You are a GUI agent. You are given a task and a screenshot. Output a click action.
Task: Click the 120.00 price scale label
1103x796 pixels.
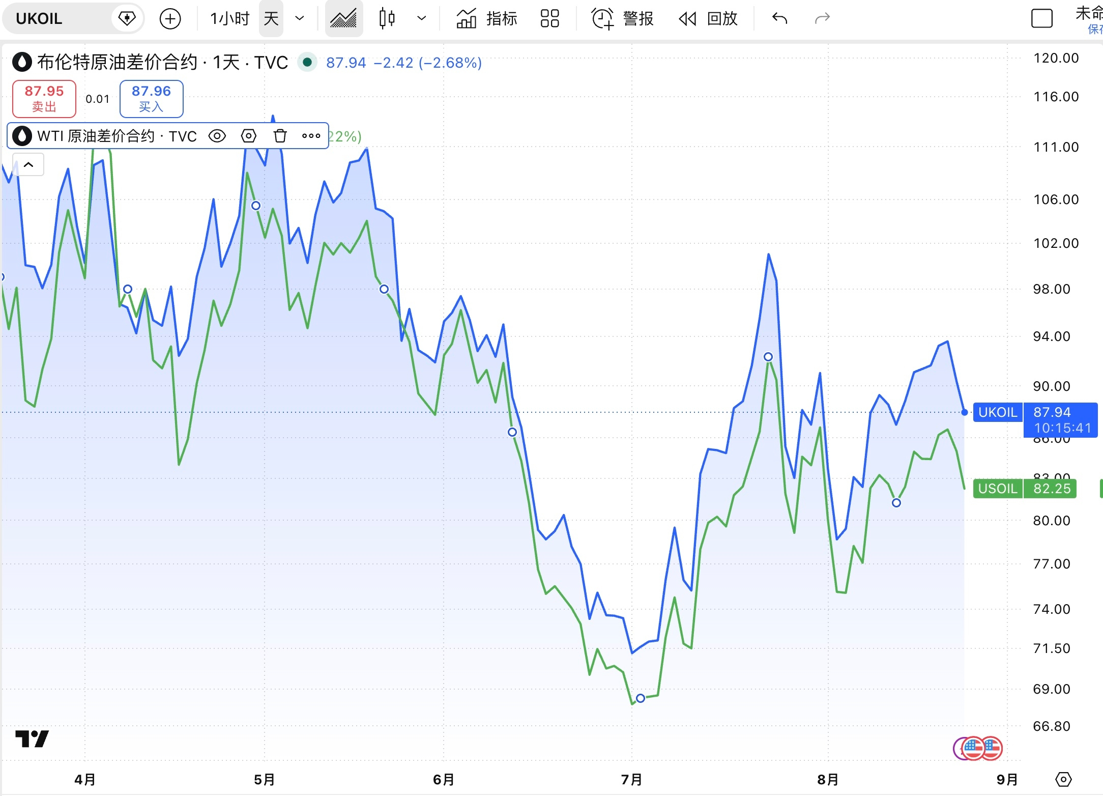[1056, 58]
